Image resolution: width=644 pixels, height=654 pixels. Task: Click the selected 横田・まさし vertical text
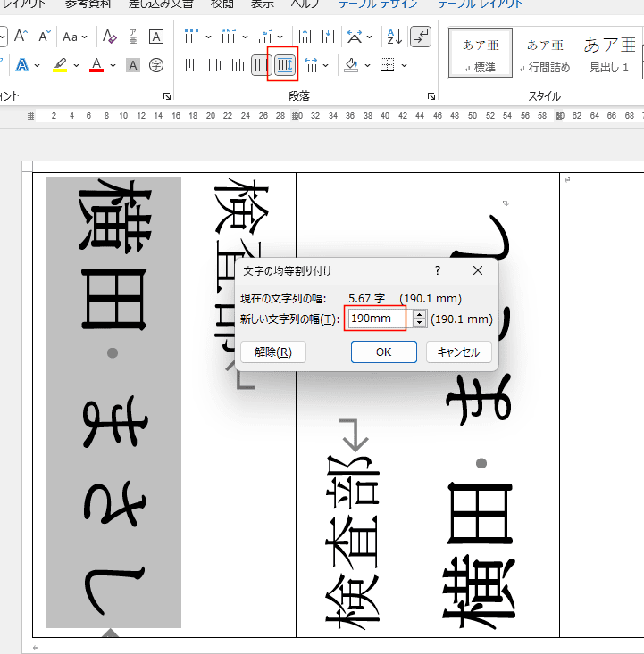pyautogui.click(x=113, y=402)
